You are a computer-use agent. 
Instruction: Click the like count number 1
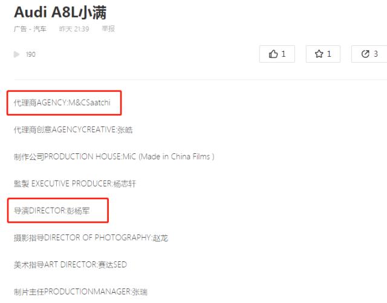click(x=284, y=54)
